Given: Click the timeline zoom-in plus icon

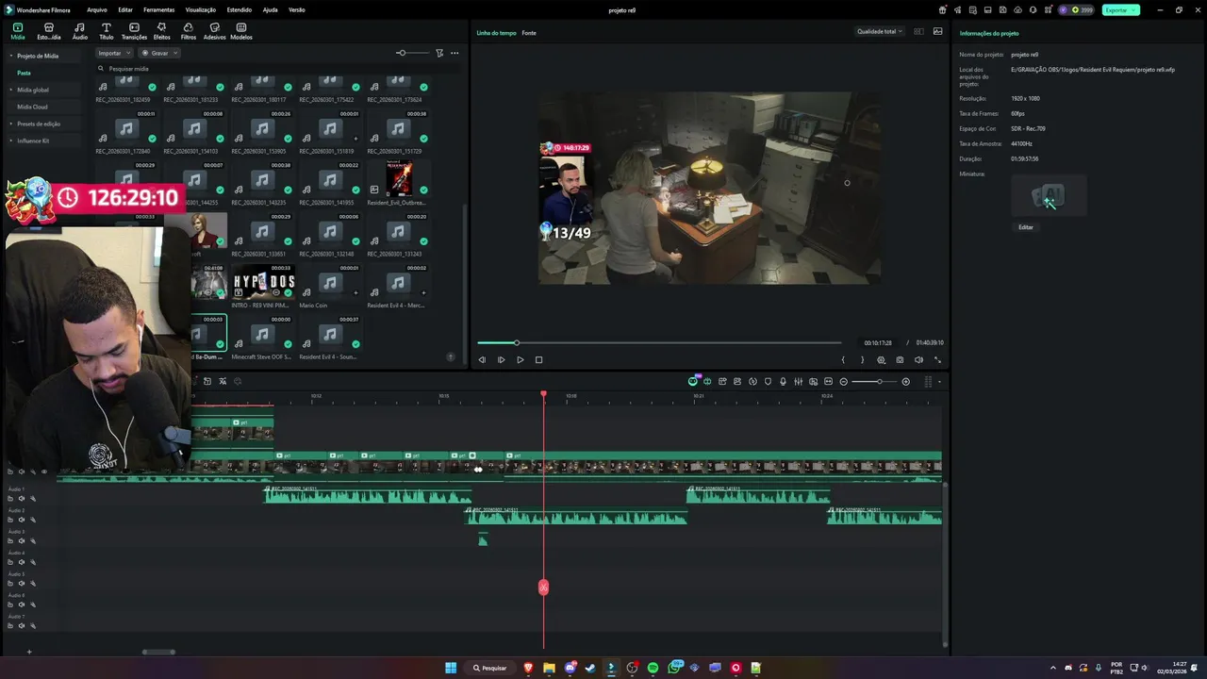Looking at the screenshot, I should point(906,381).
